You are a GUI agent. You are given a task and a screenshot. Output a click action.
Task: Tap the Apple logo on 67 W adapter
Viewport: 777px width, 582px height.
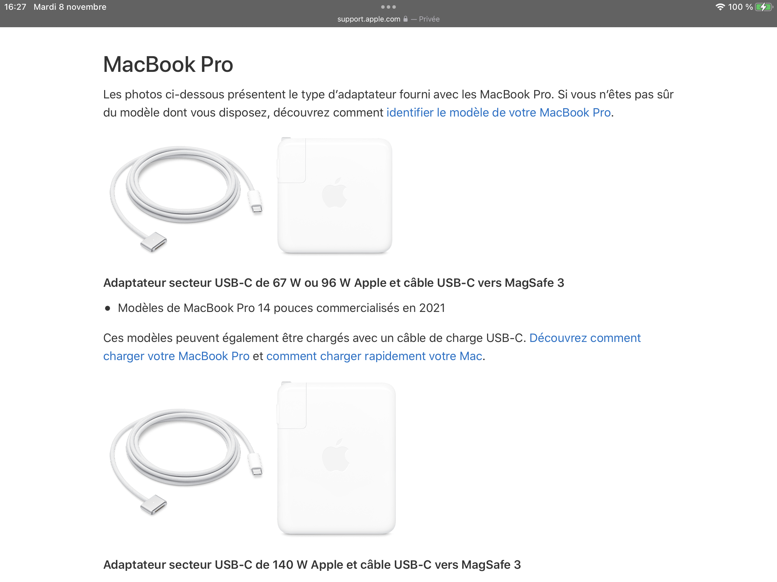(334, 193)
